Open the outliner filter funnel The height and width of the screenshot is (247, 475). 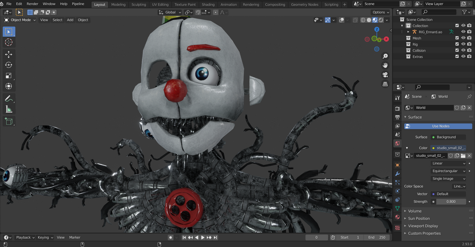click(x=464, y=12)
